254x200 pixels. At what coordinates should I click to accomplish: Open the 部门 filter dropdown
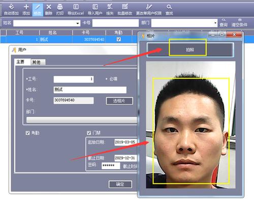pyautogui.click(x=215, y=23)
